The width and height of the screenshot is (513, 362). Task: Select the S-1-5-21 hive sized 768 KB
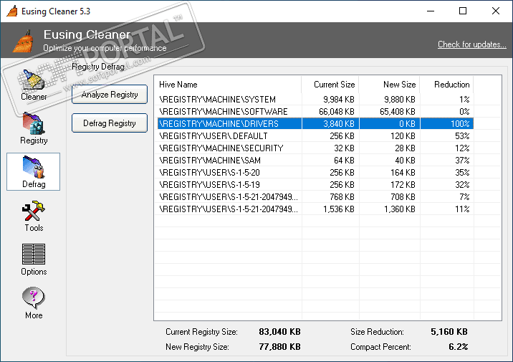pyautogui.click(x=315, y=197)
